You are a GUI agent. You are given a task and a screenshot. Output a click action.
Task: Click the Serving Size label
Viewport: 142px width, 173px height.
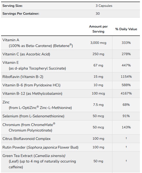point(12,6)
